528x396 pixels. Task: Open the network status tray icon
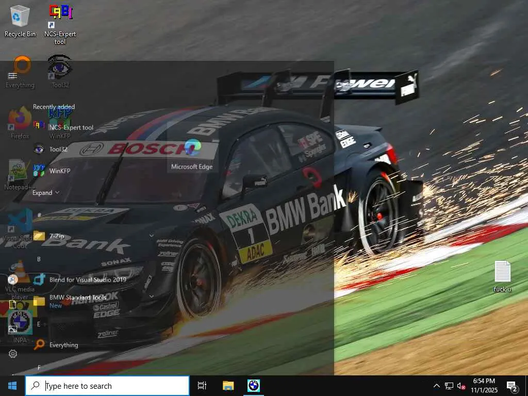(449, 386)
